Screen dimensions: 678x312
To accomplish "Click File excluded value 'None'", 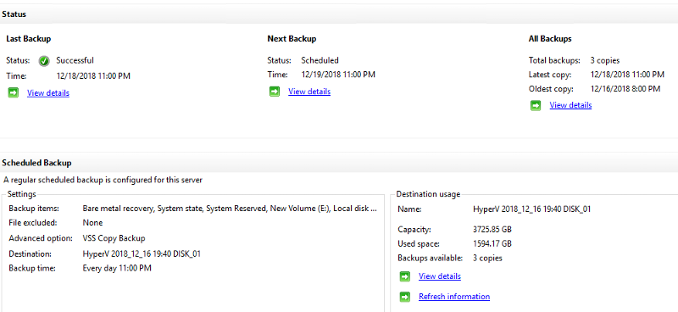I will click(92, 223).
